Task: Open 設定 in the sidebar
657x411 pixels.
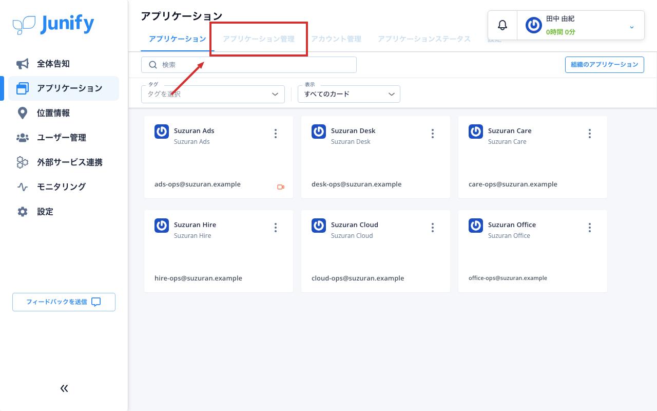Action: click(64, 212)
